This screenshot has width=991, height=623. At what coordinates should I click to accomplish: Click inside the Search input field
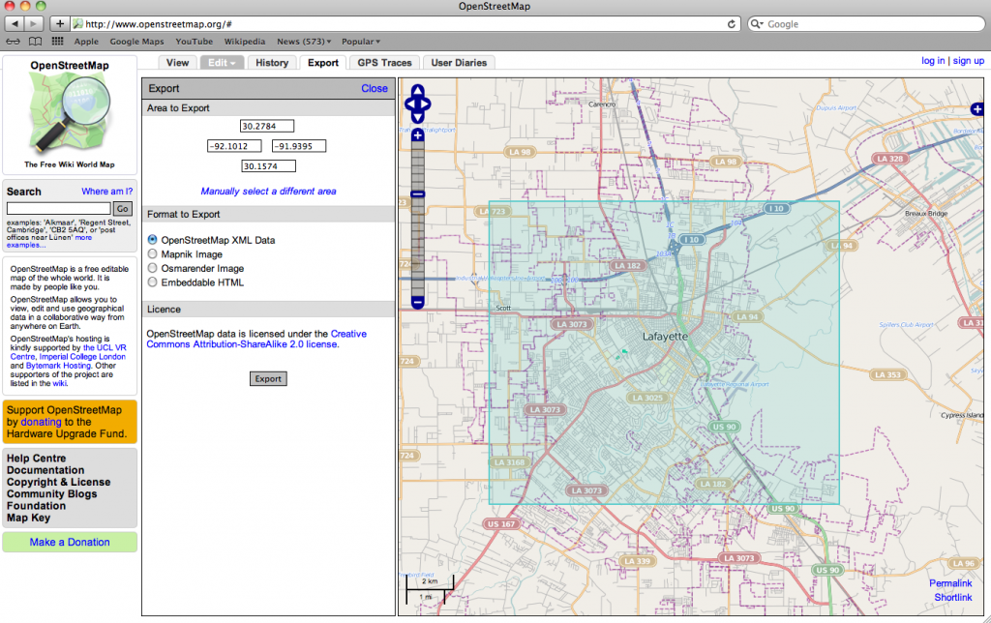[x=58, y=208]
